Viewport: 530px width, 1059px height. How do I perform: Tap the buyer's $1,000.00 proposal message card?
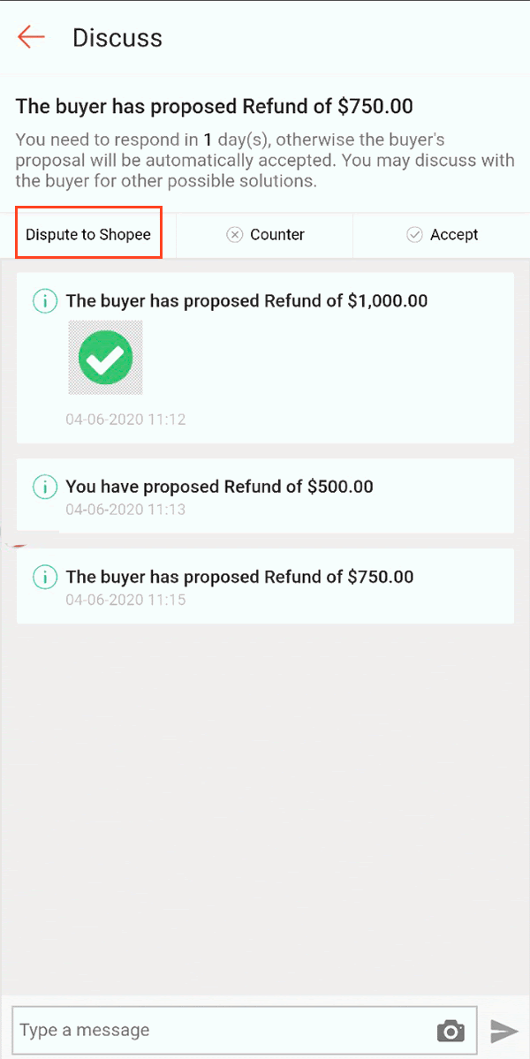[265, 358]
